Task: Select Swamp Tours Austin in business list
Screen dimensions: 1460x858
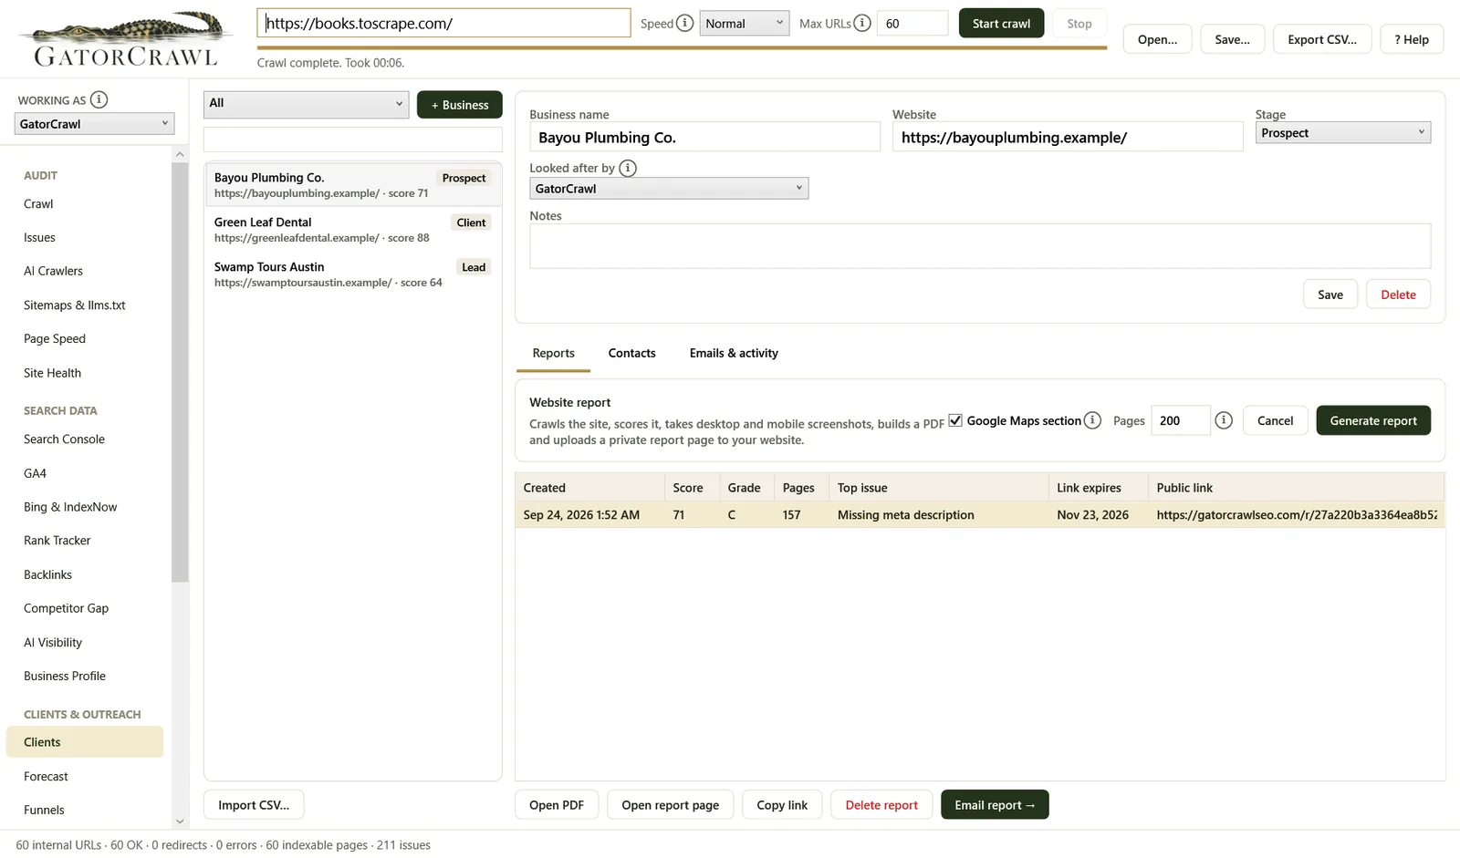Action: tap(352, 274)
